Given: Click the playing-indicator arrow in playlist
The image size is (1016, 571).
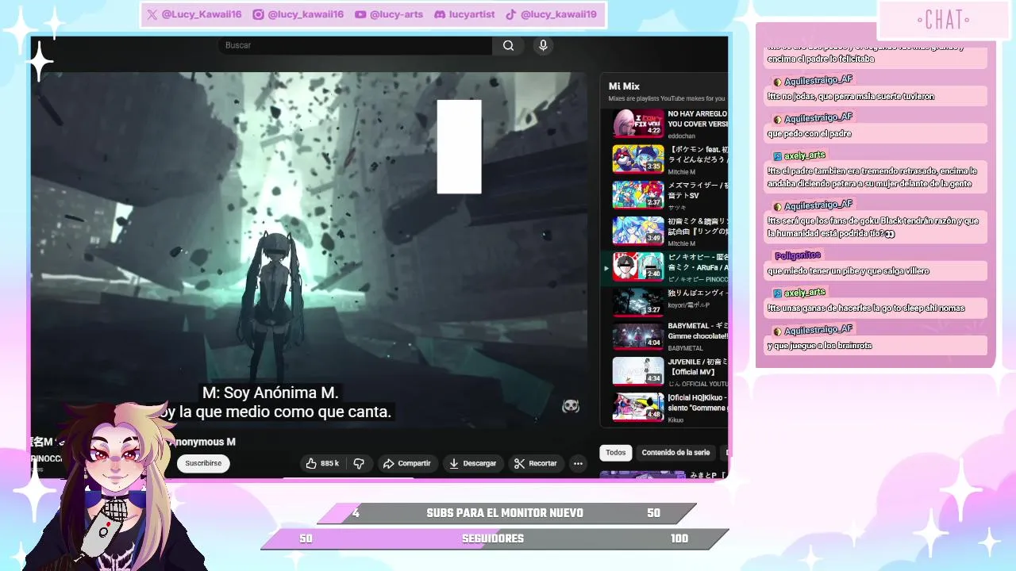Looking at the screenshot, I should 606,268.
